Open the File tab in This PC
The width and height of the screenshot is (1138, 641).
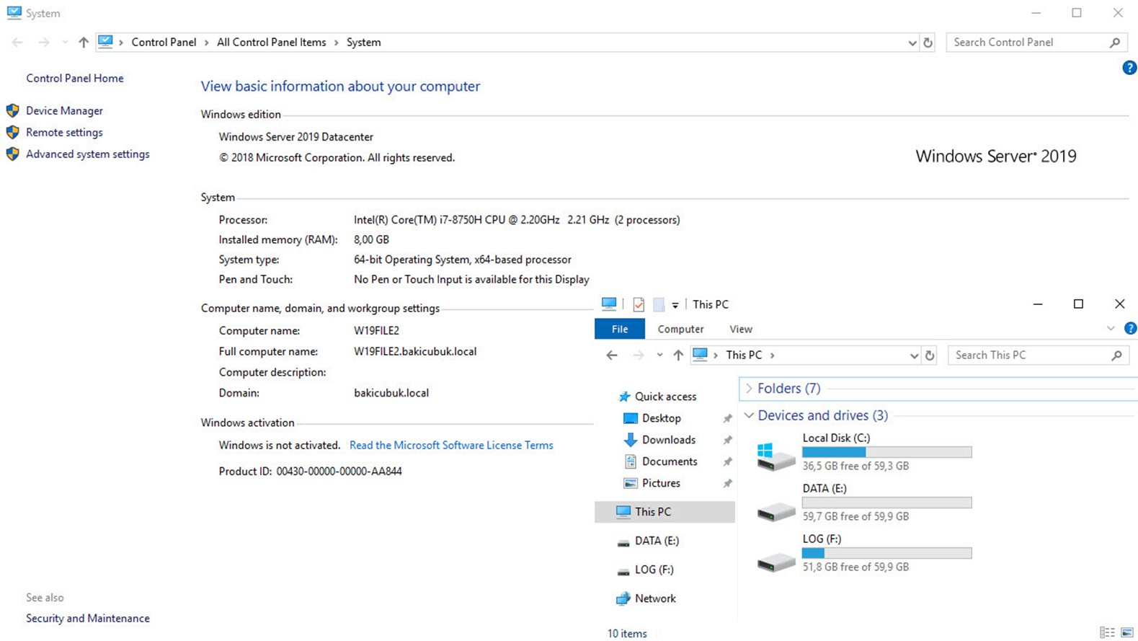(620, 329)
